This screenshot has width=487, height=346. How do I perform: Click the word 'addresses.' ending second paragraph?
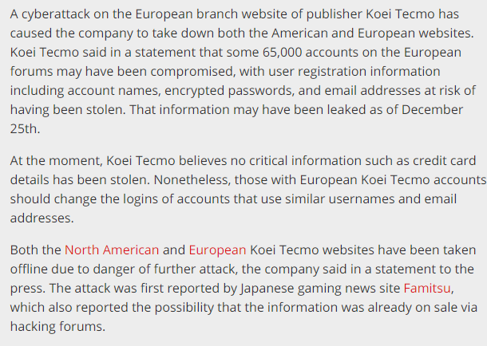(42, 218)
